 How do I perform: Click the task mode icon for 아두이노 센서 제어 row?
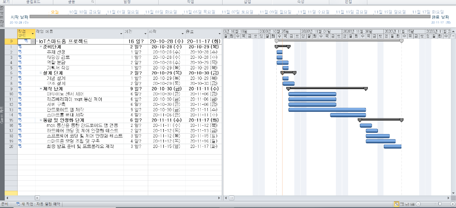[x=20, y=94]
